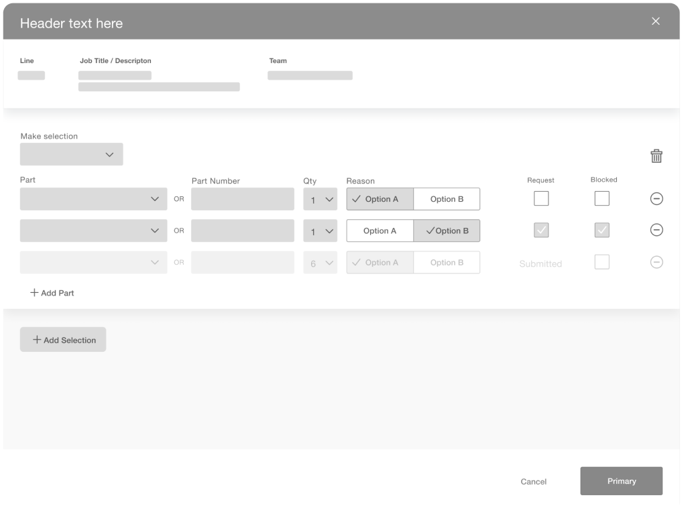Expand the first row Part dropdown
The height and width of the screenshot is (516, 684).
pos(93,199)
